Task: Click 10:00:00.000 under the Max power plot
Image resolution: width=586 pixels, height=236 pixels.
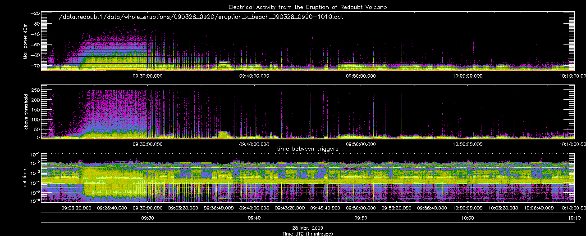Action: pos(467,76)
